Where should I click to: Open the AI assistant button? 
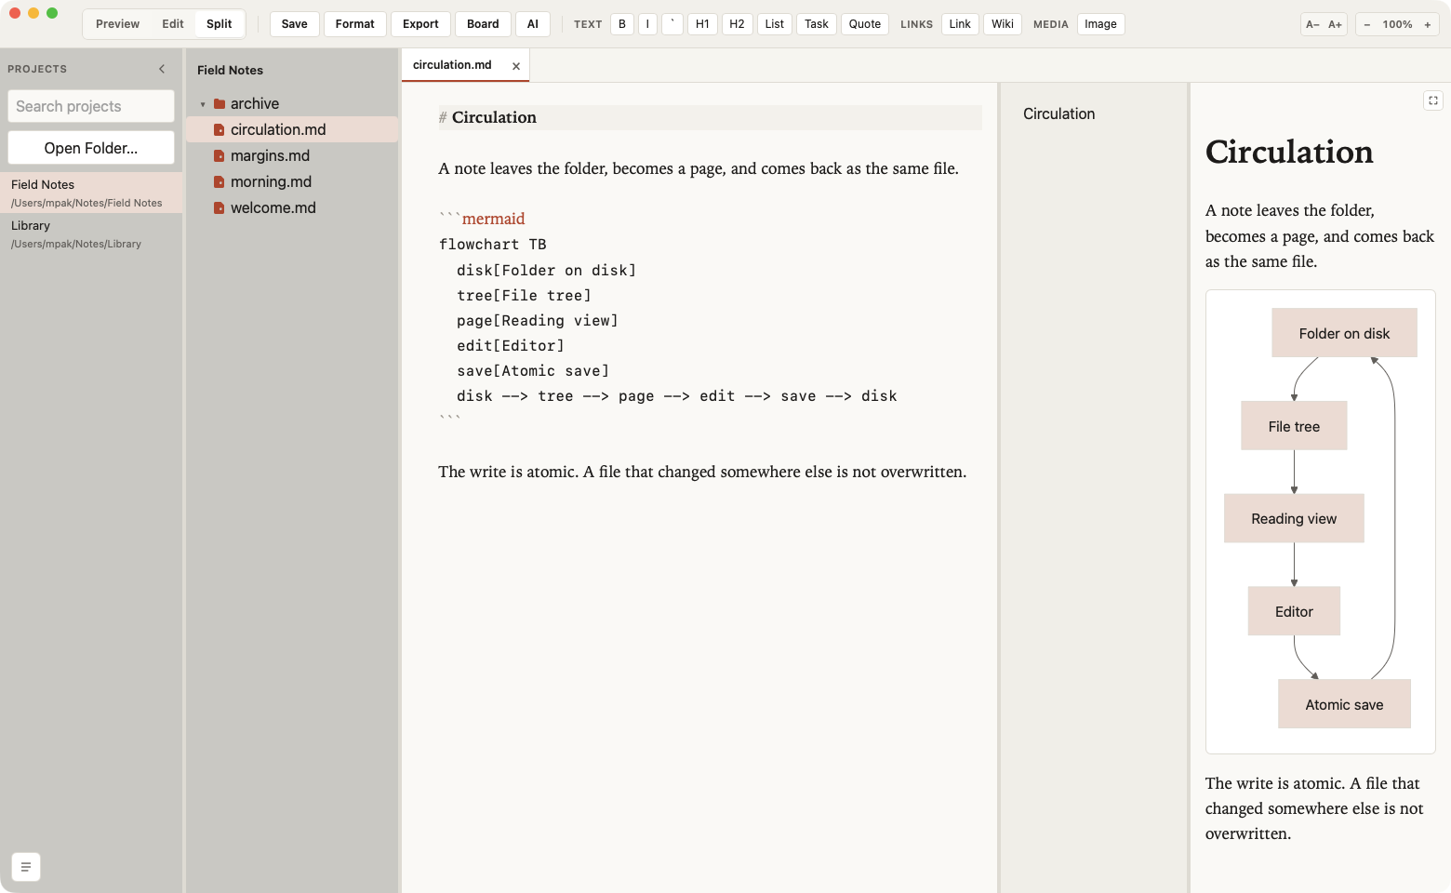pyautogui.click(x=533, y=24)
